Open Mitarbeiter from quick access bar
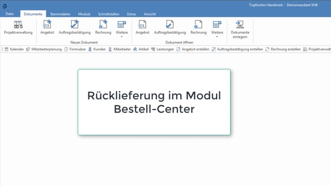Screen dimensions: 331x186 click(119, 49)
